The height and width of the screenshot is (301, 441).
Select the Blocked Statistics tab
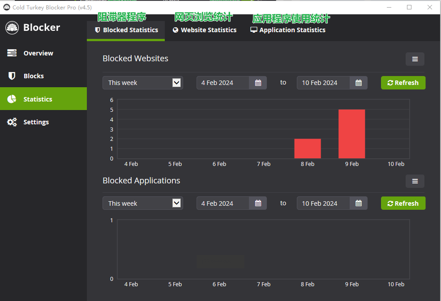pos(126,30)
